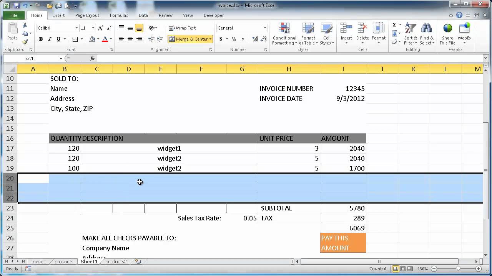This screenshot has height=276, width=492.
Task: Open the Page Layout ribbon tab
Action: coord(87,15)
